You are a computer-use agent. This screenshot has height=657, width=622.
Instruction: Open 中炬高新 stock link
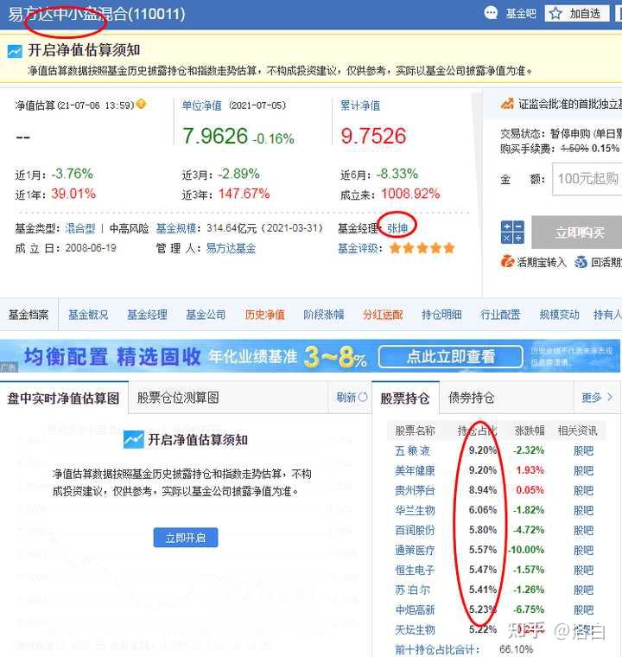[x=415, y=609]
